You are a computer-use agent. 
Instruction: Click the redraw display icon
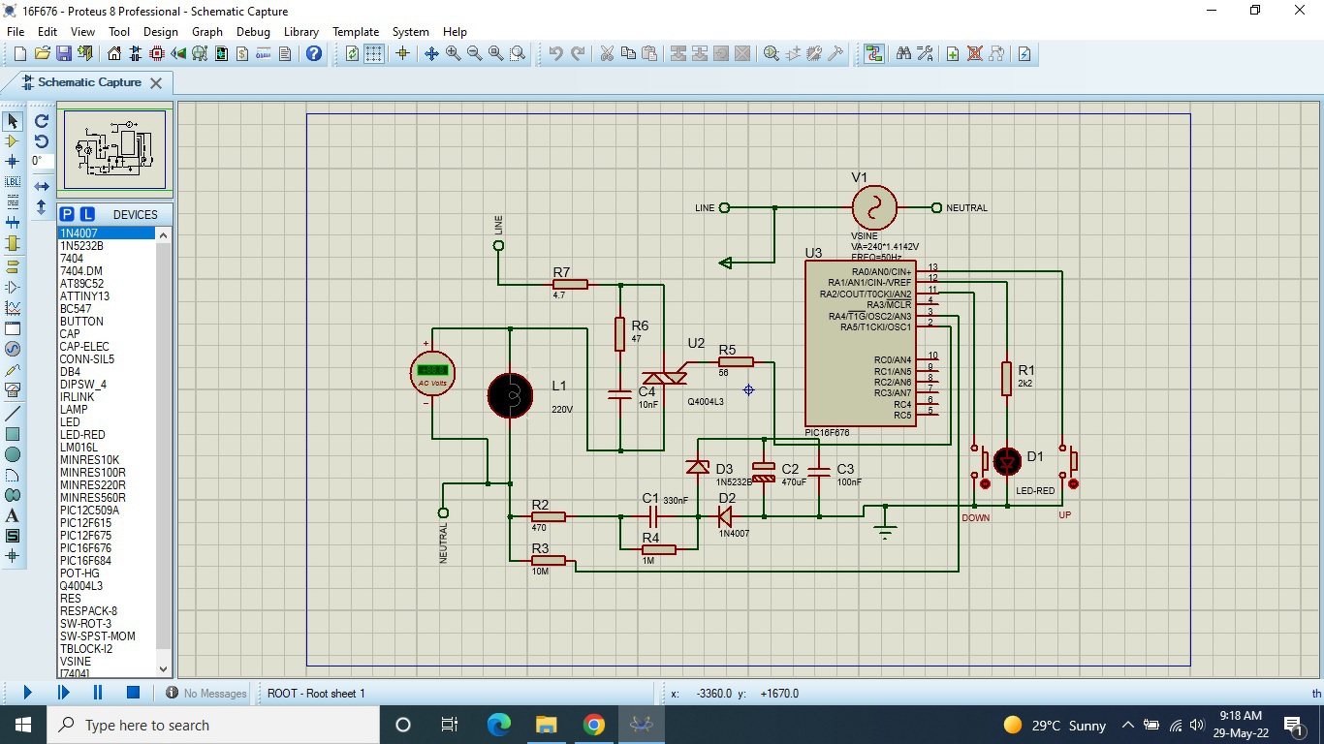pyautogui.click(x=353, y=54)
